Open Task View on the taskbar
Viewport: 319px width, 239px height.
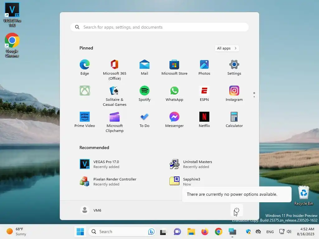163,232
